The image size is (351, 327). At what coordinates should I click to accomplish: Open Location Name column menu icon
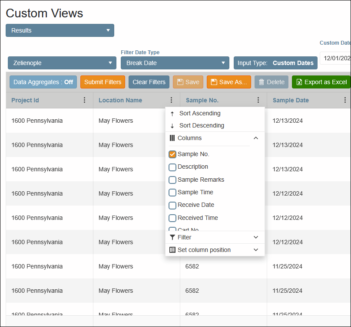click(x=172, y=100)
